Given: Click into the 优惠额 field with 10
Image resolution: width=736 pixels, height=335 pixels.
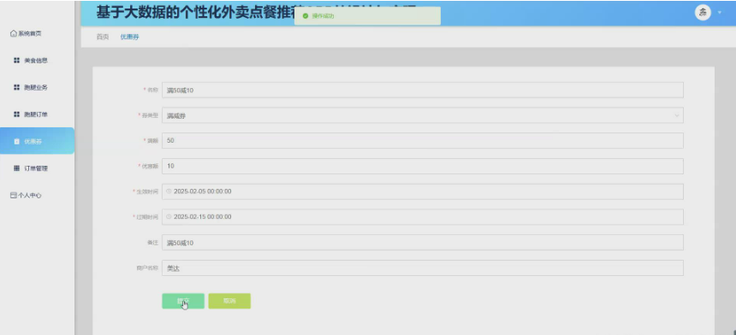Looking at the screenshot, I should [423, 166].
